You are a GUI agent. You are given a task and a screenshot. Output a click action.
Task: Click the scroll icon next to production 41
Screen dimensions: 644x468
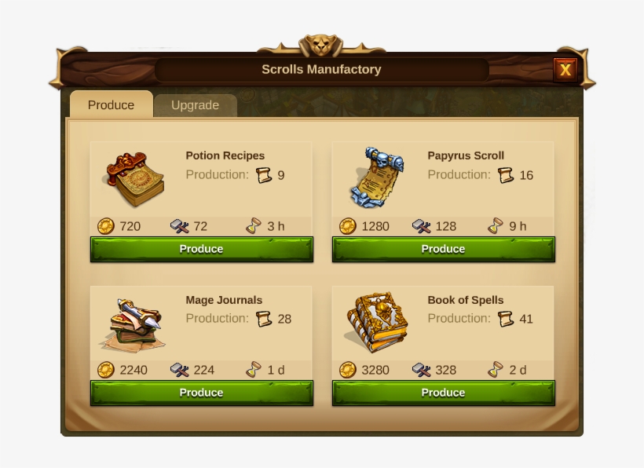[x=506, y=319]
